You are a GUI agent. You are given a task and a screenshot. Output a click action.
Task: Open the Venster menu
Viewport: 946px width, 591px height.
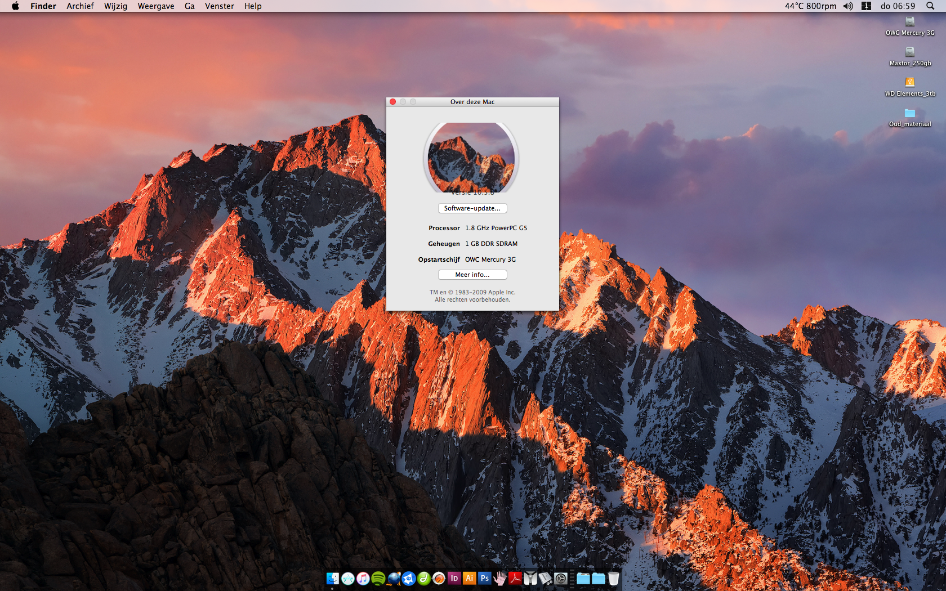pyautogui.click(x=220, y=6)
